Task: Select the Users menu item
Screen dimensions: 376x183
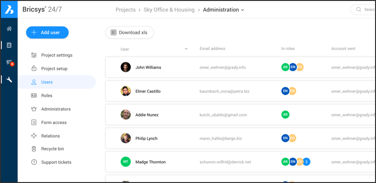Action: (x=57, y=82)
